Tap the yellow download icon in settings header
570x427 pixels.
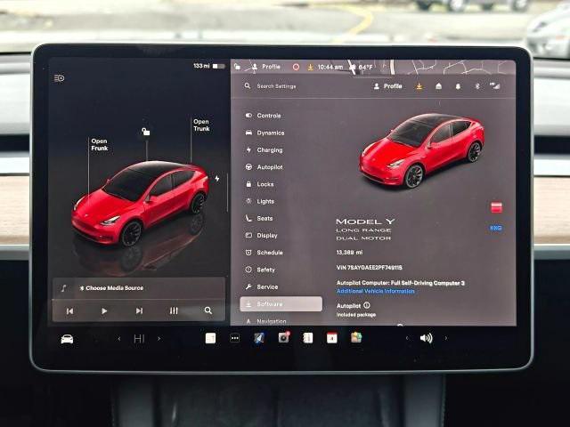pos(419,86)
